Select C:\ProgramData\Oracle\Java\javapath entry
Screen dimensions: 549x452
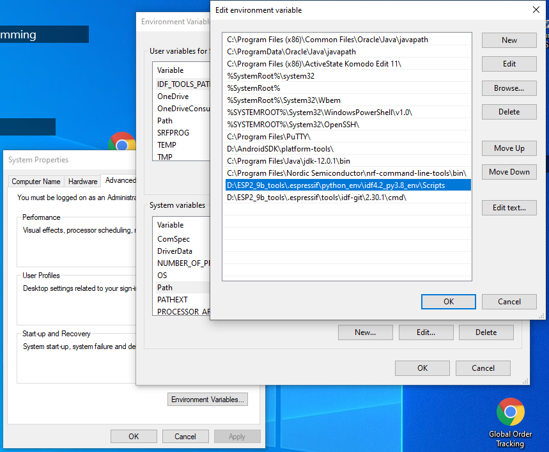click(347, 52)
